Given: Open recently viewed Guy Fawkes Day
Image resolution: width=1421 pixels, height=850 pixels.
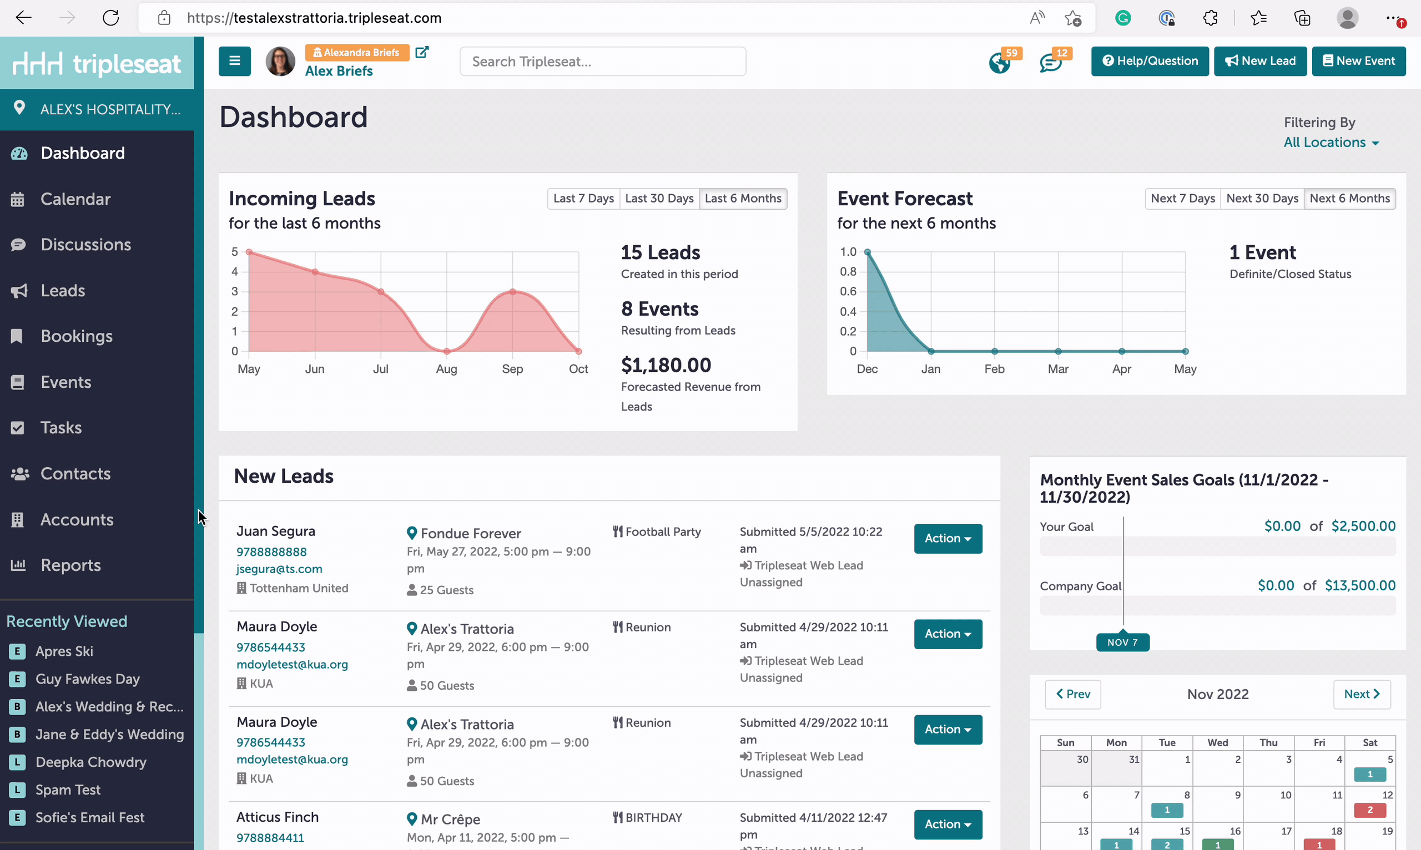Looking at the screenshot, I should click(x=88, y=679).
